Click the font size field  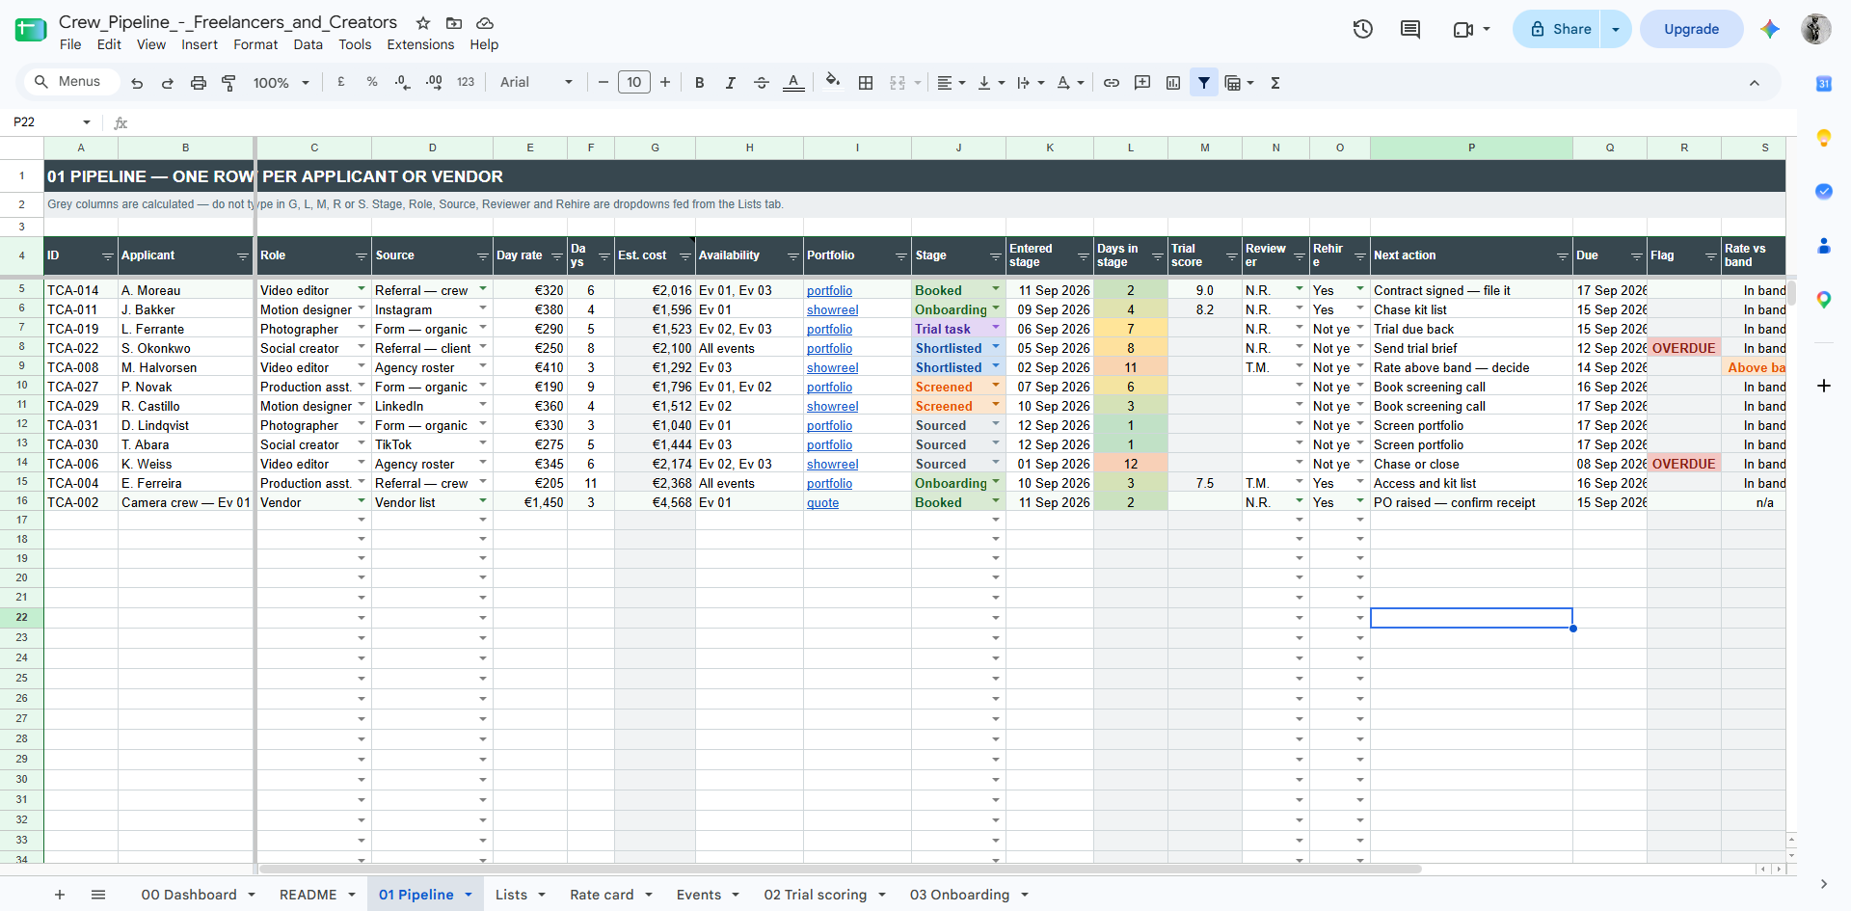[634, 83]
